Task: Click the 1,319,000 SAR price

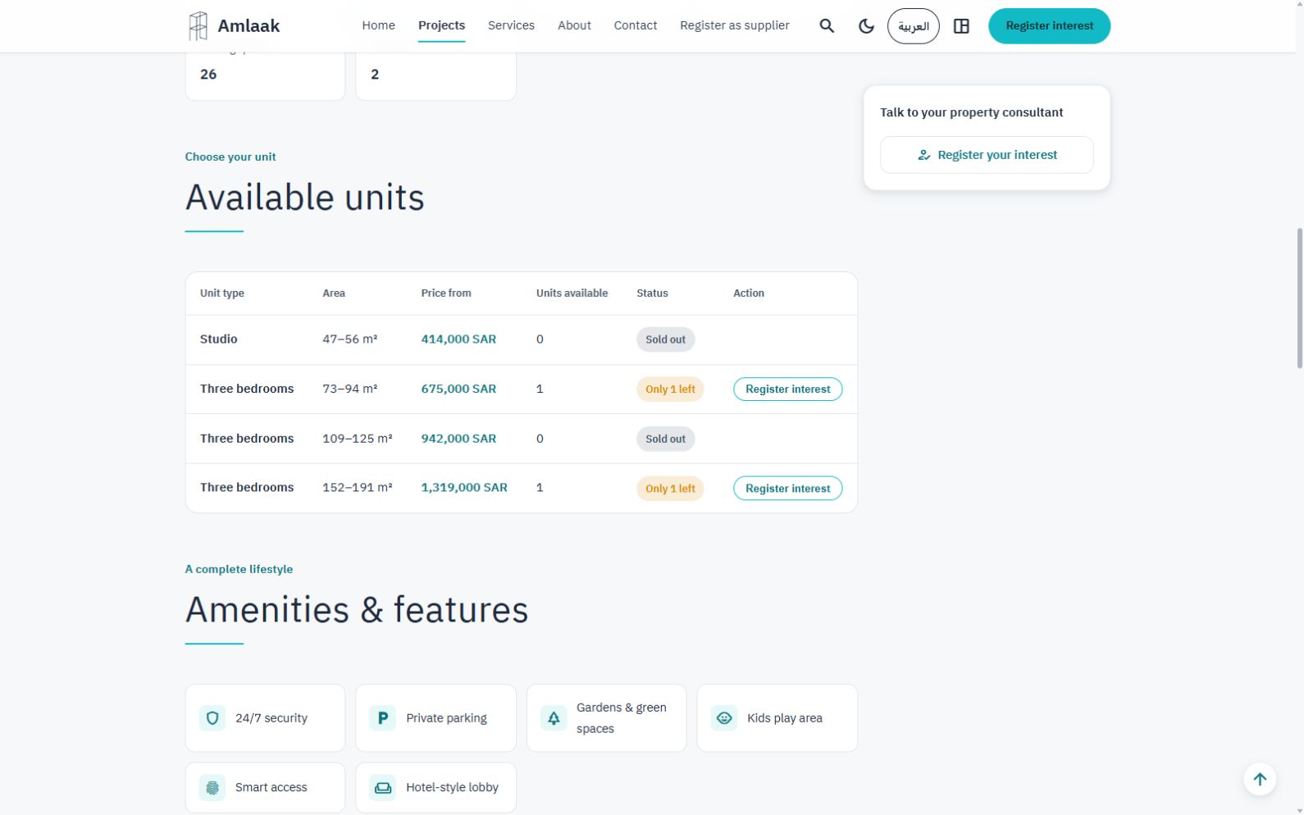Action: pyautogui.click(x=464, y=488)
